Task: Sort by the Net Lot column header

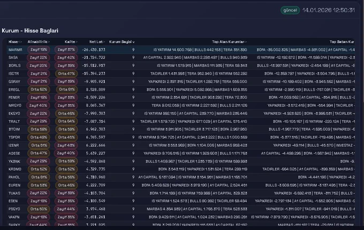Action: (x=97, y=42)
